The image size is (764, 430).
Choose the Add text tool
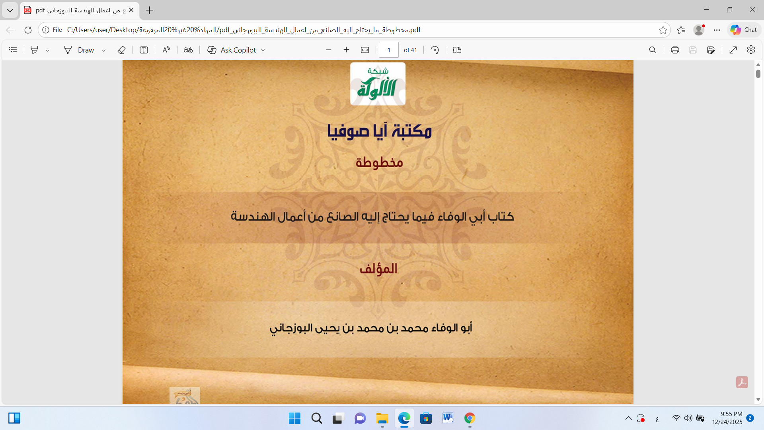[x=144, y=50]
